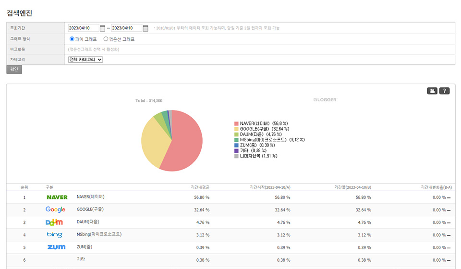Click the Daum logo in row 3
This screenshot has width=461, height=269.
pyautogui.click(x=54, y=222)
